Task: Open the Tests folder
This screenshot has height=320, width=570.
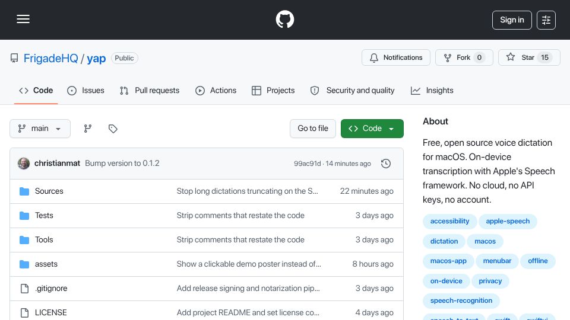Action: (44, 216)
